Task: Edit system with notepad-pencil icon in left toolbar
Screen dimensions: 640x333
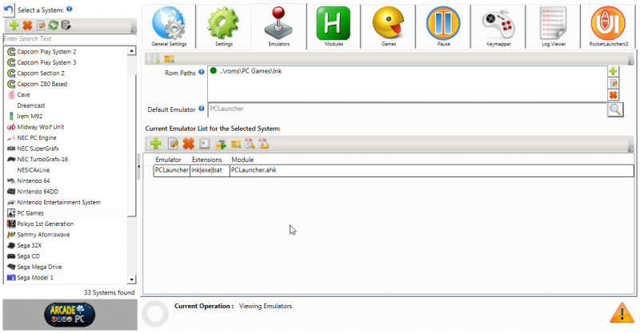Action: click(41, 26)
